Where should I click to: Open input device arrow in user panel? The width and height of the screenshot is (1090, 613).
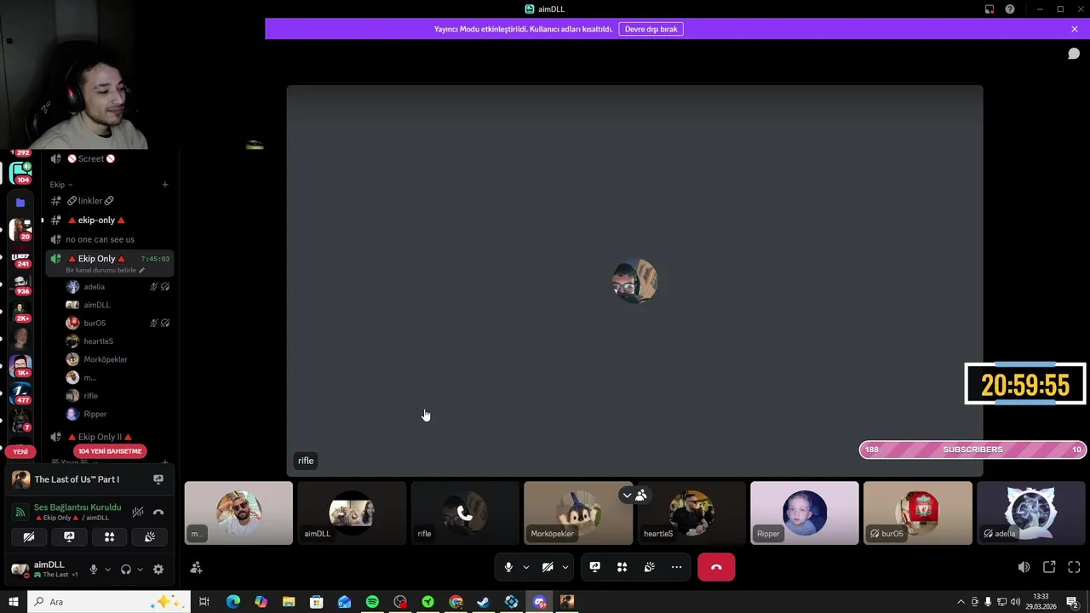tap(107, 570)
